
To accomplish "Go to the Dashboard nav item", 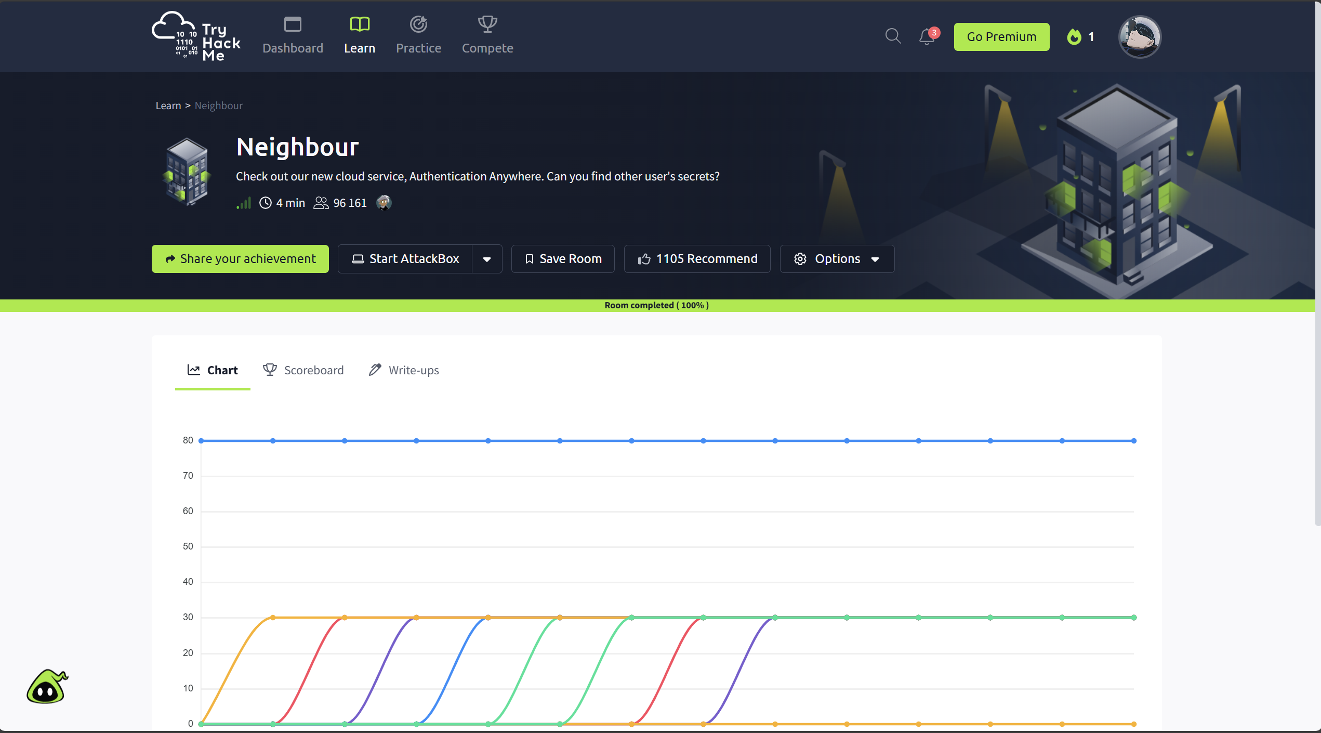I will click(x=293, y=35).
